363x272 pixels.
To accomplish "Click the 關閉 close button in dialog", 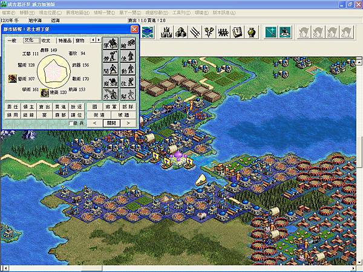I will pos(111,123).
